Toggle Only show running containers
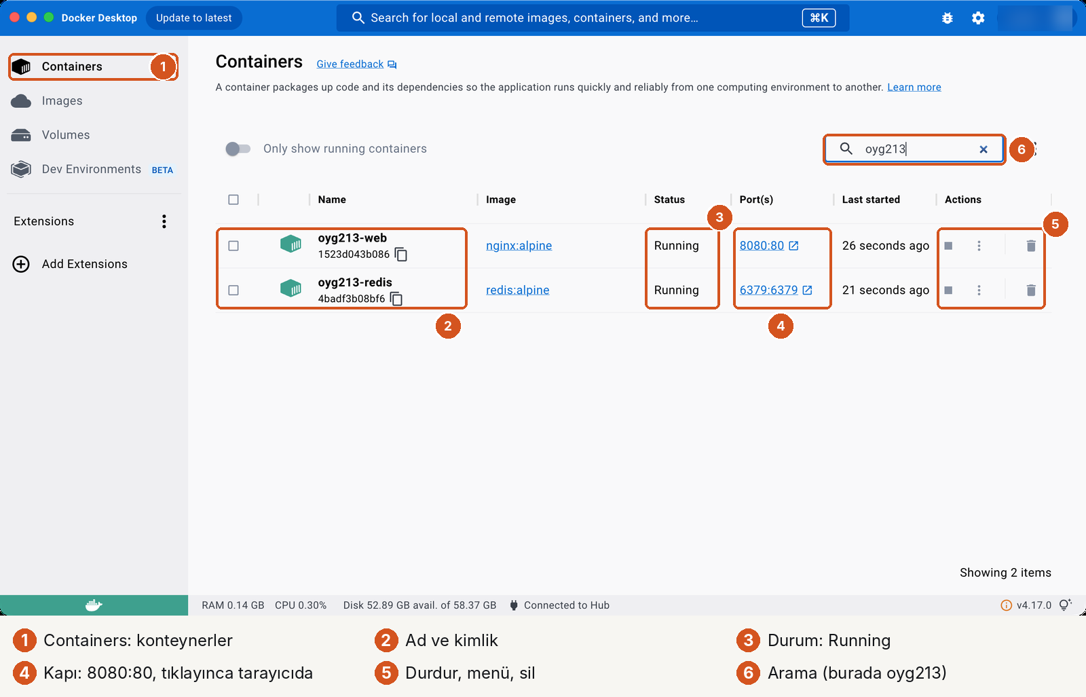 pyautogui.click(x=238, y=149)
